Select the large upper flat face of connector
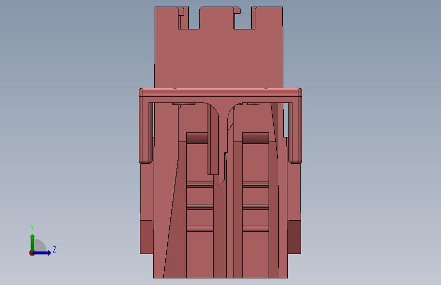Screen dimensions: 441x285 tap(219, 57)
